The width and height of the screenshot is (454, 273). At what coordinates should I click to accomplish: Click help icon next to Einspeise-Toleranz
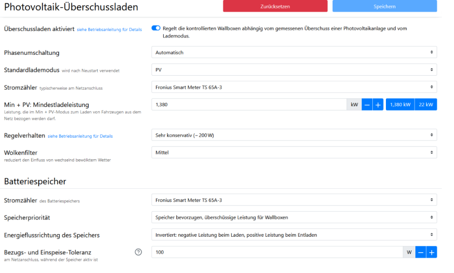click(138, 252)
